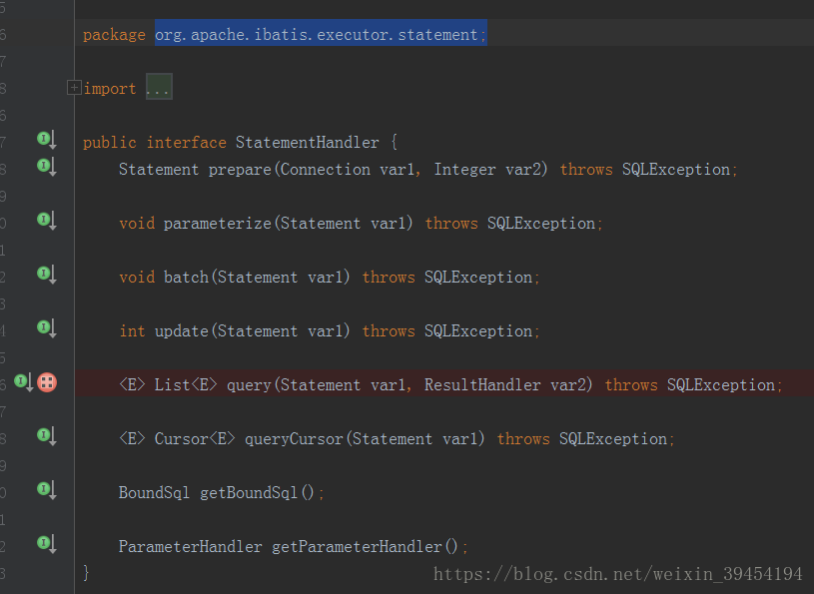
Task: Click the 'package' keyword
Action: 114,34
